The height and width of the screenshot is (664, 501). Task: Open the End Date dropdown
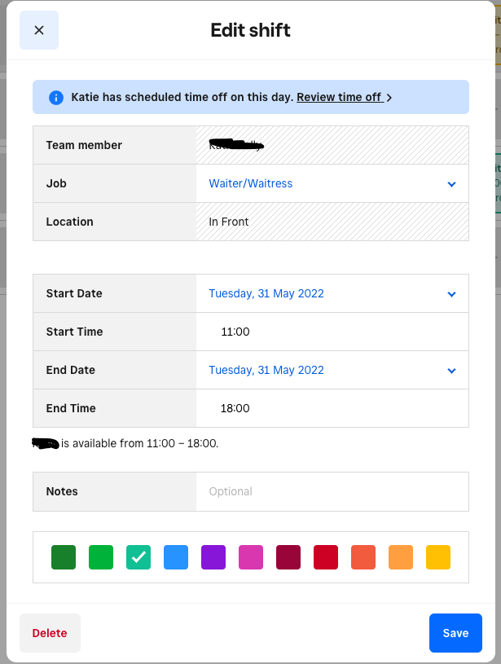(332, 370)
